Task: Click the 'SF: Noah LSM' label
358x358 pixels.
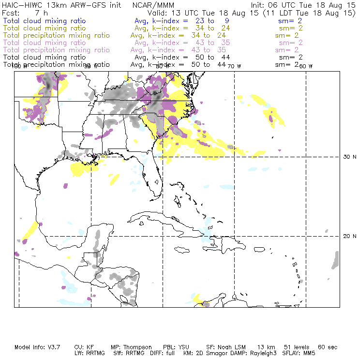Action: (226, 347)
